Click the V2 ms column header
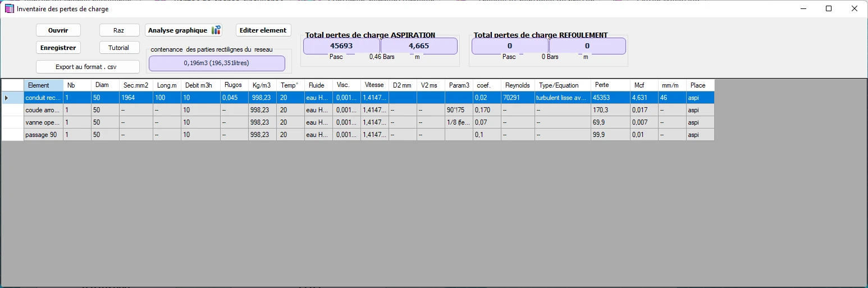 click(x=431, y=85)
